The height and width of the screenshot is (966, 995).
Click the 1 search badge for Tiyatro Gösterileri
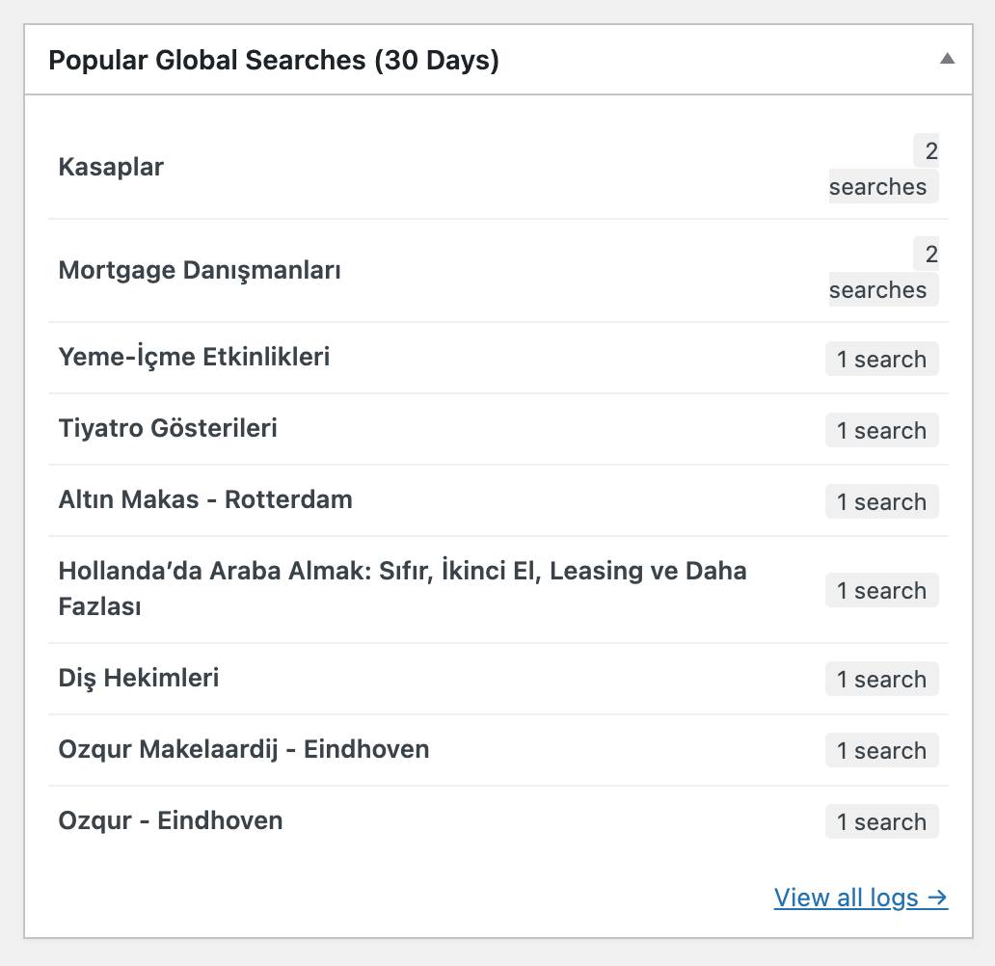coord(881,430)
